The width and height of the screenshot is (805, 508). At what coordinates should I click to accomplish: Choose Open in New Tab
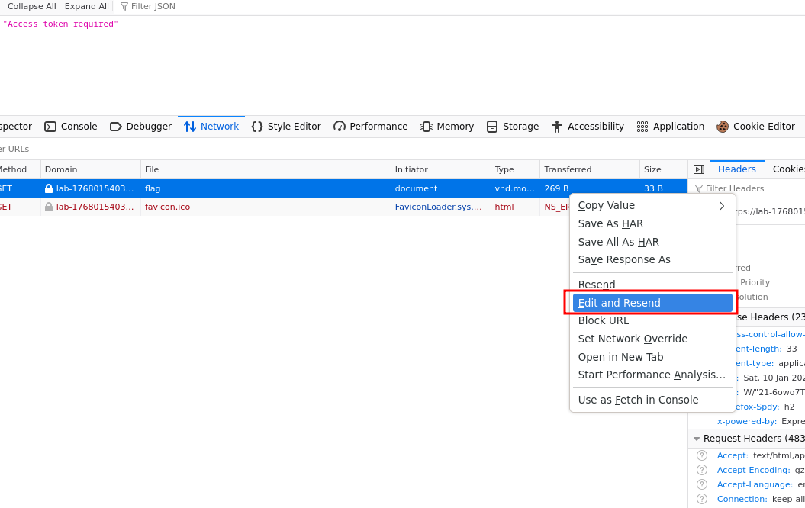click(x=652, y=357)
